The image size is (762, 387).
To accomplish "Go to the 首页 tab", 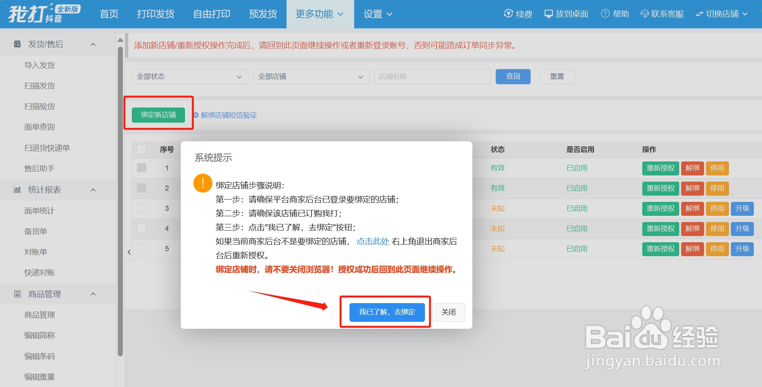I will click(x=109, y=14).
